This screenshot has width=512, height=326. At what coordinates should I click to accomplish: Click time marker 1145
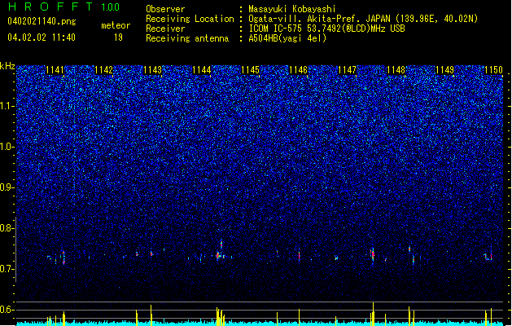[250, 70]
